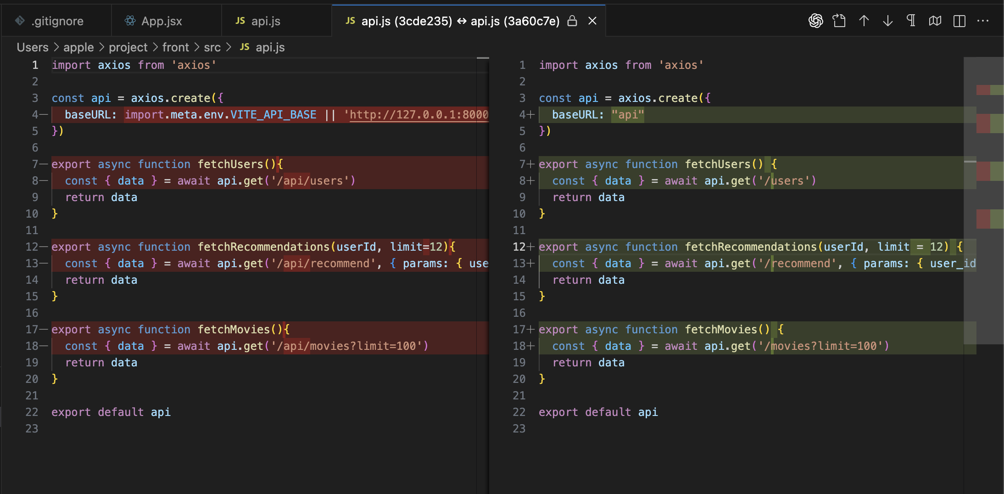The width and height of the screenshot is (1004, 494).
Task: Toggle inline view with map icon
Action: [935, 21]
